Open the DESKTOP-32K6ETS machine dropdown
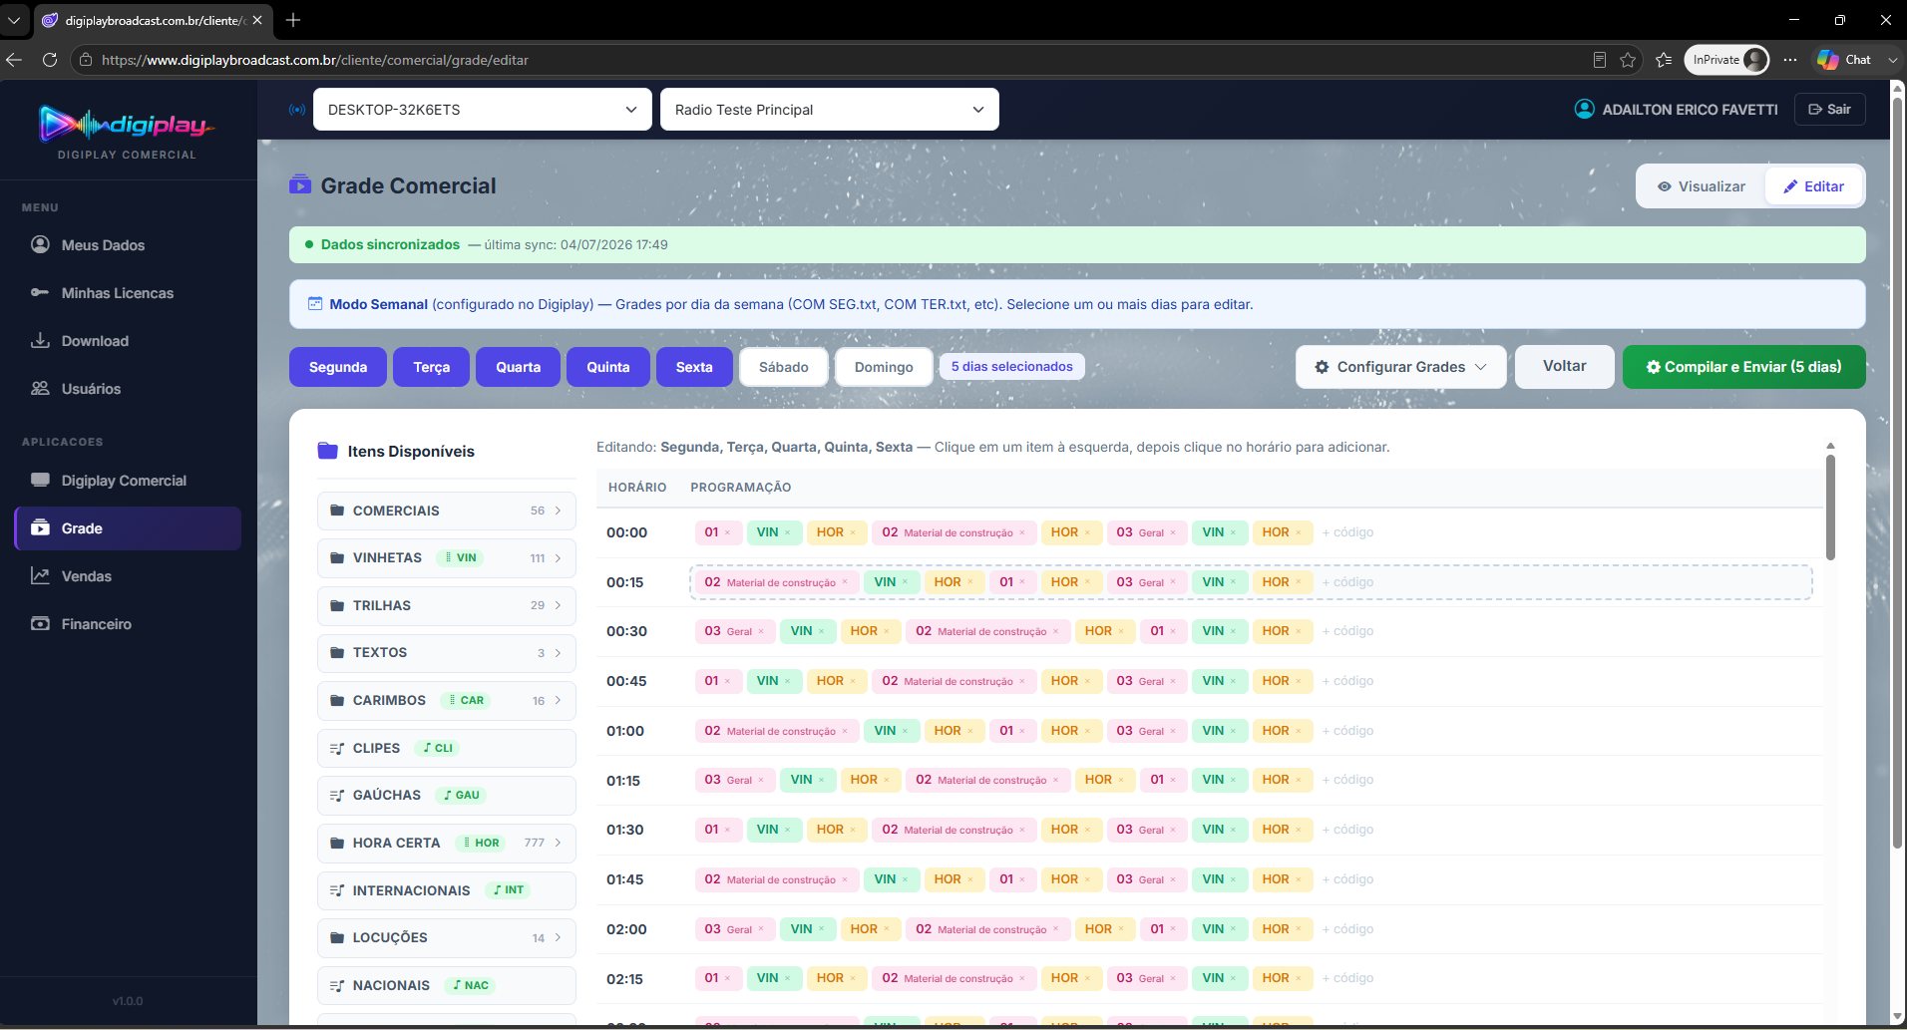This screenshot has height=1030, width=1907. click(483, 110)
